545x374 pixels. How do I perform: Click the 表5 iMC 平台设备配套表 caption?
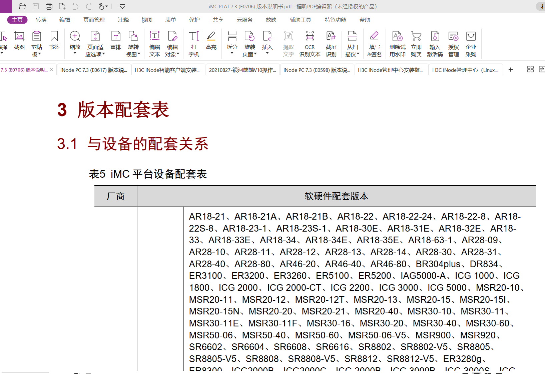pyautogui.click(x=148, y=174)
